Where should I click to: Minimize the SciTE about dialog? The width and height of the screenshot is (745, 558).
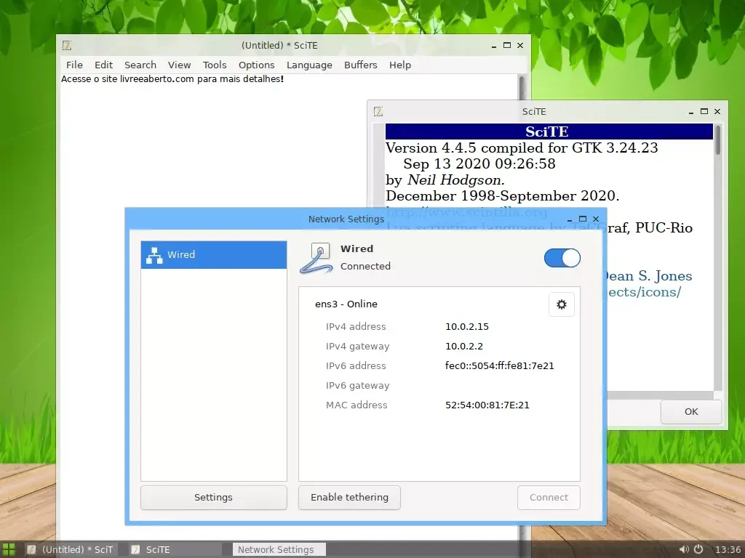click(691, 112)
